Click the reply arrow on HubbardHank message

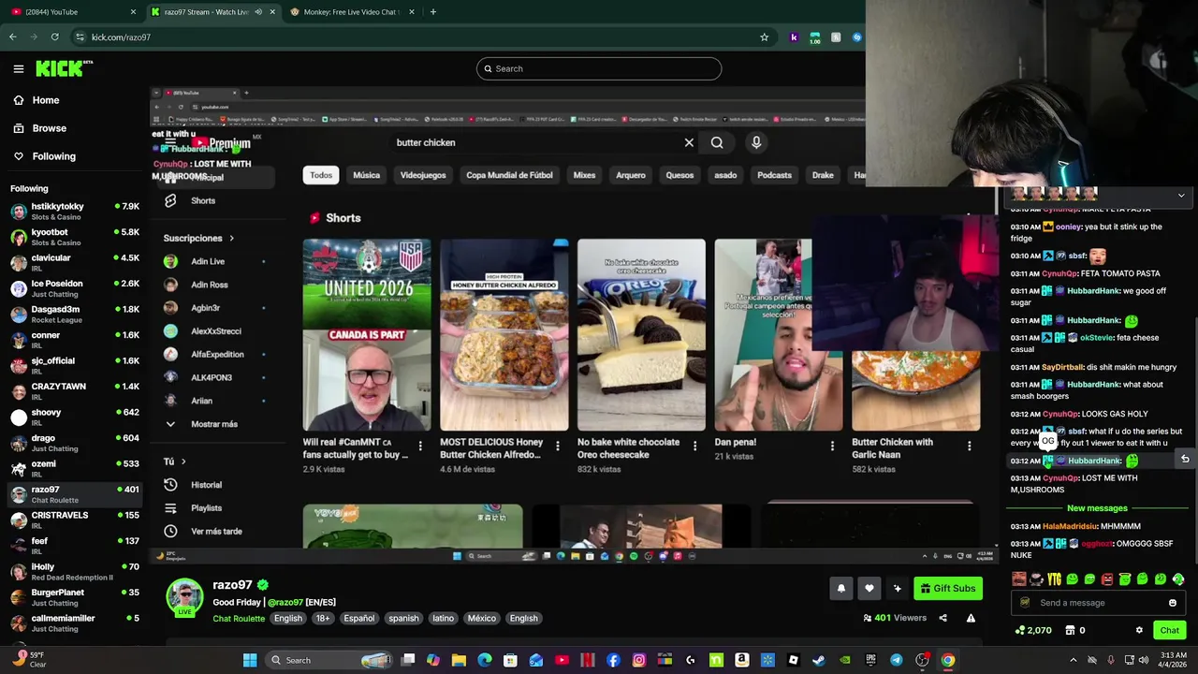[1185, 460]
